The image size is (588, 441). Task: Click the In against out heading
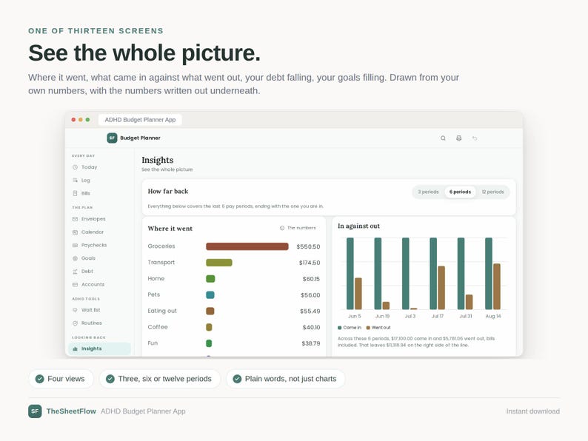(359, 226)
